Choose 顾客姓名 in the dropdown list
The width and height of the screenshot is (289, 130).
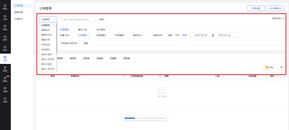click(48, 30)
